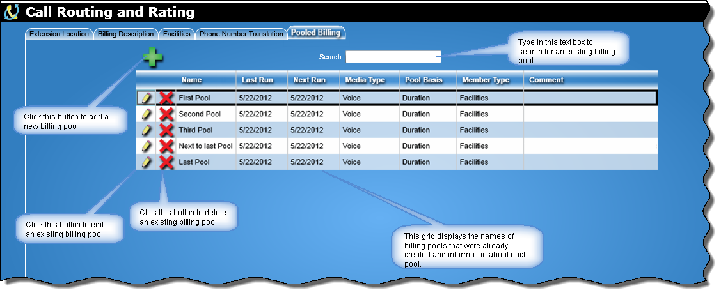Edit the Last Pool with pencil icon
The image size is (721, 295).
147,162
